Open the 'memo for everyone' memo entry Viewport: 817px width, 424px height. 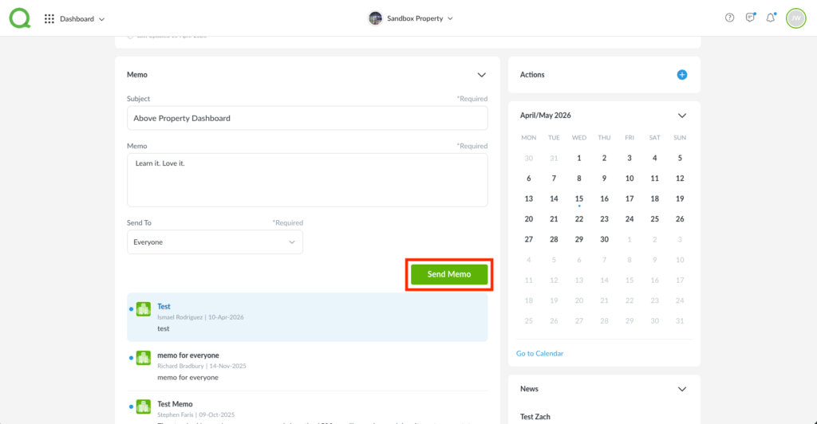coord(188,355)
